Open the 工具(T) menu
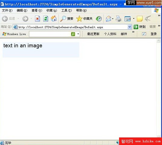This screenshot has height=145, width=162. pos(66,11)
